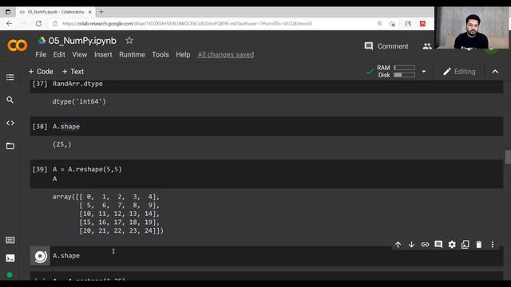Reload the browser page
Viewport: 511px width, 287px height.
pyautogui.click(x=38, y=23)
